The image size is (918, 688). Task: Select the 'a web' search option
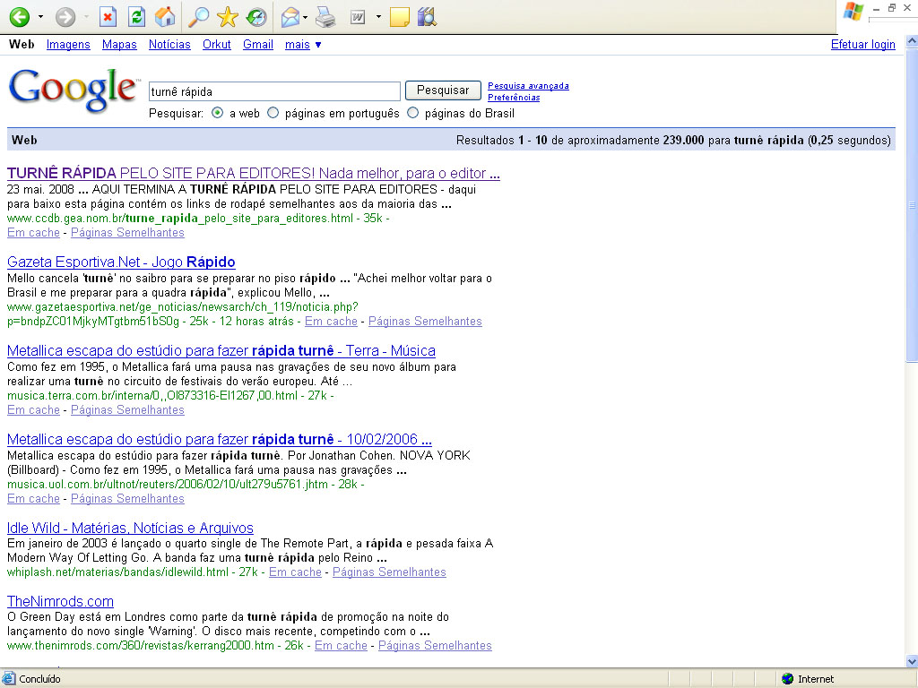click(218, 114)
